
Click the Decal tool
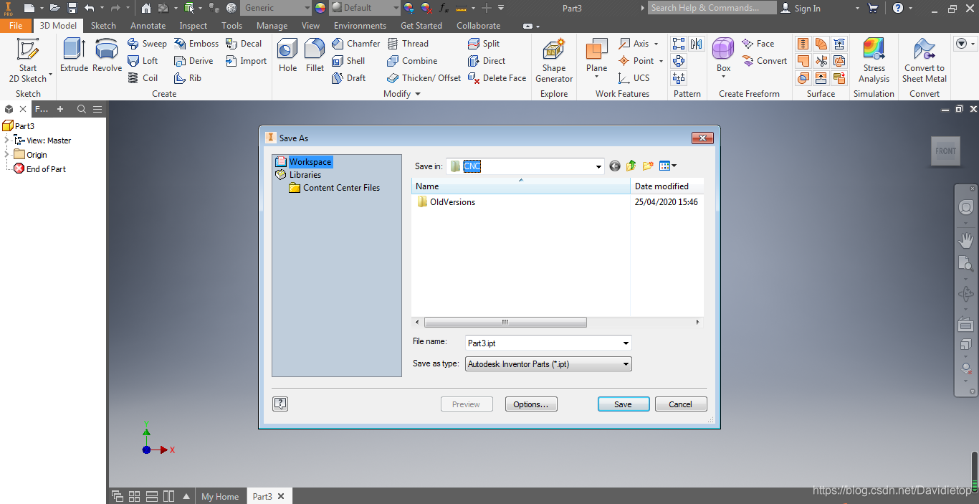(x=244, y=44)
